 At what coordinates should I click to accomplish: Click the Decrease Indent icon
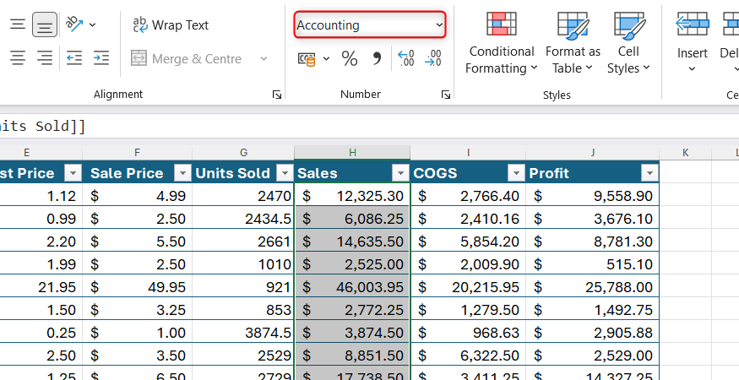(x=74, y=58)
